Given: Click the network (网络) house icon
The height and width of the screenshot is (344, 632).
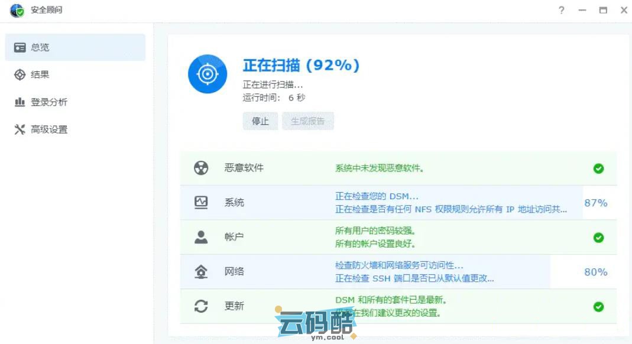Looking at the screenshot, I should coord(201,272).
